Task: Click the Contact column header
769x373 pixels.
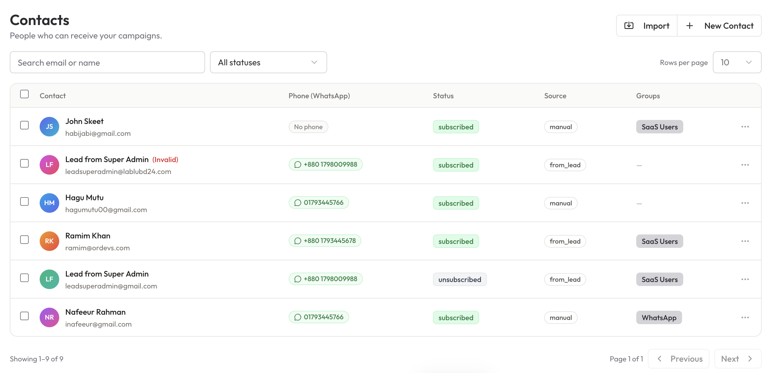Action: coord(53,96)
